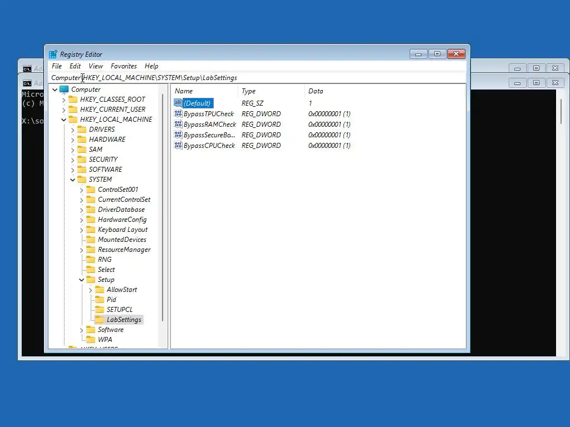Screen dimensions: 570x427
Task: Open the Help menu
Action: pos(151,66)
